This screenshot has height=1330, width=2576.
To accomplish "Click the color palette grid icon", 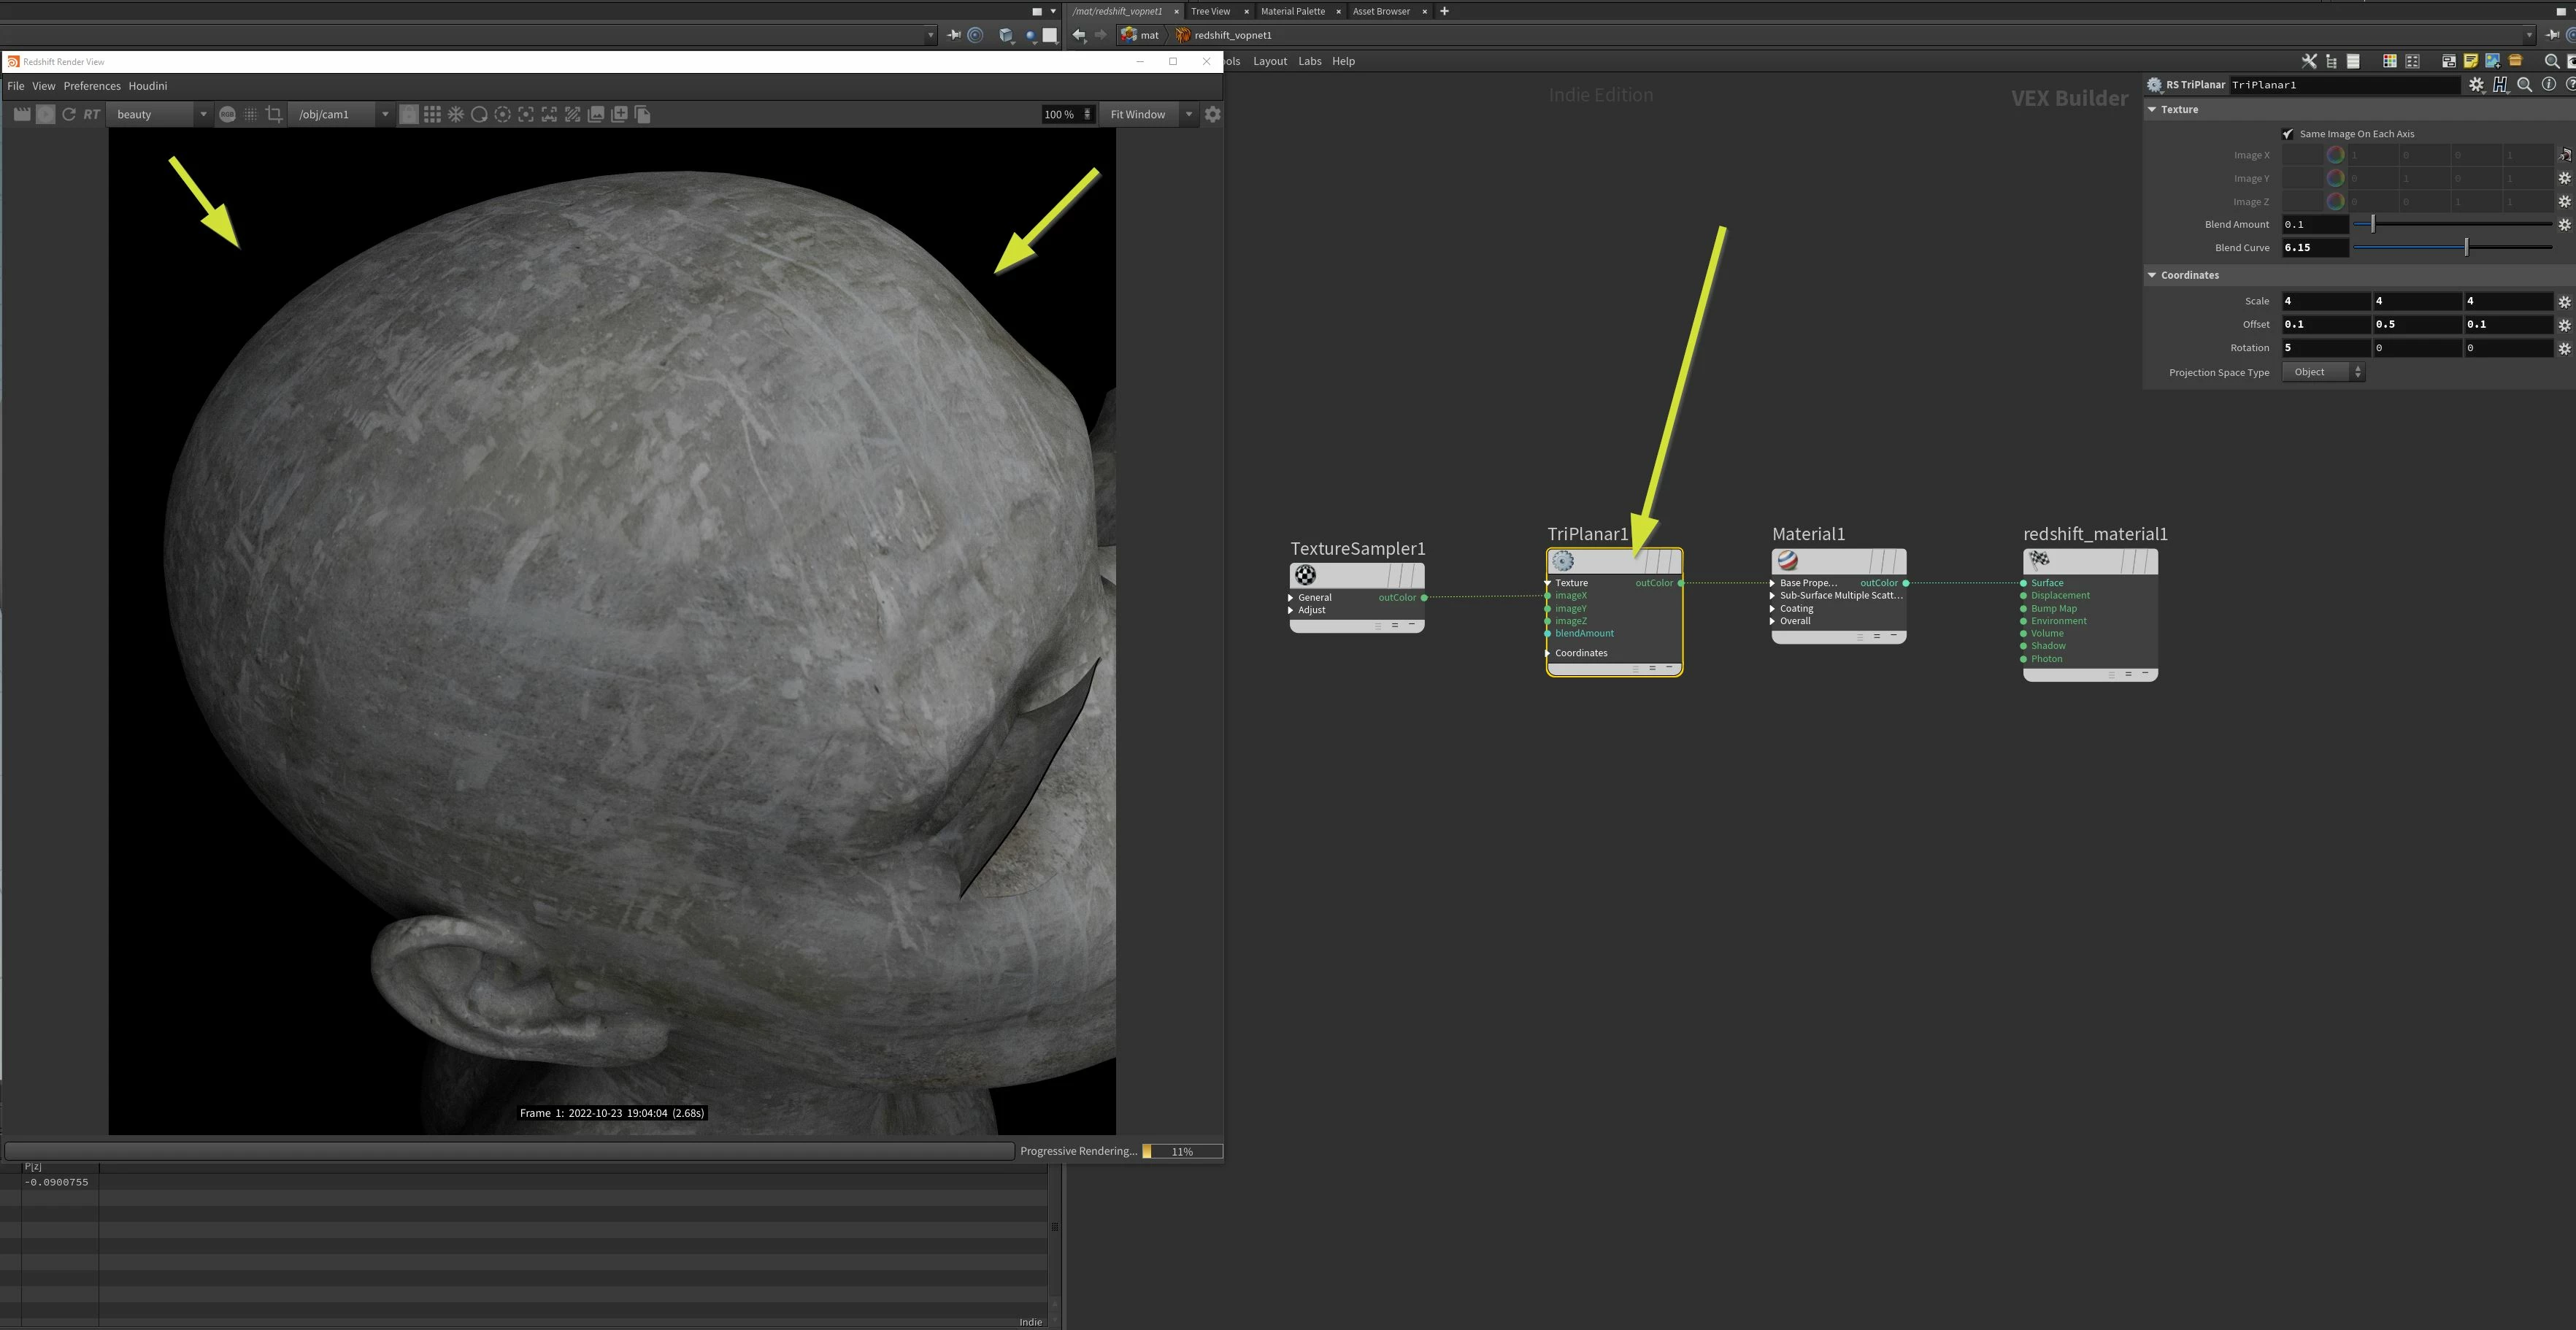I will click(x=2389, y=61).
